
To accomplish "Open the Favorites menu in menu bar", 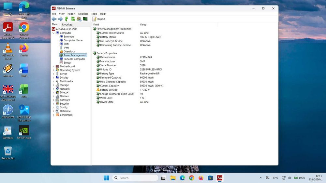I will pos(83,14).
